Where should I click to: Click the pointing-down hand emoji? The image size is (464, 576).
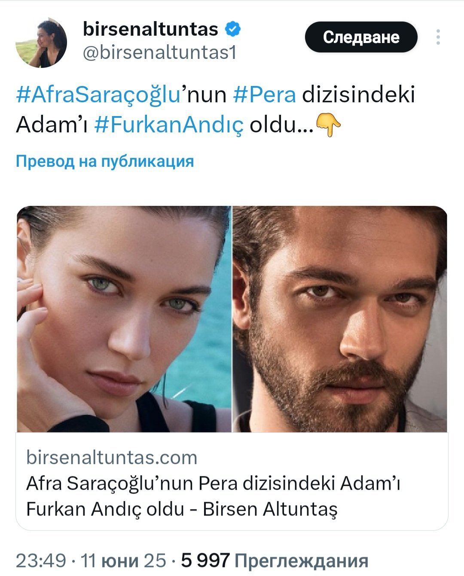pyautogui.click(x=328, y=125)
